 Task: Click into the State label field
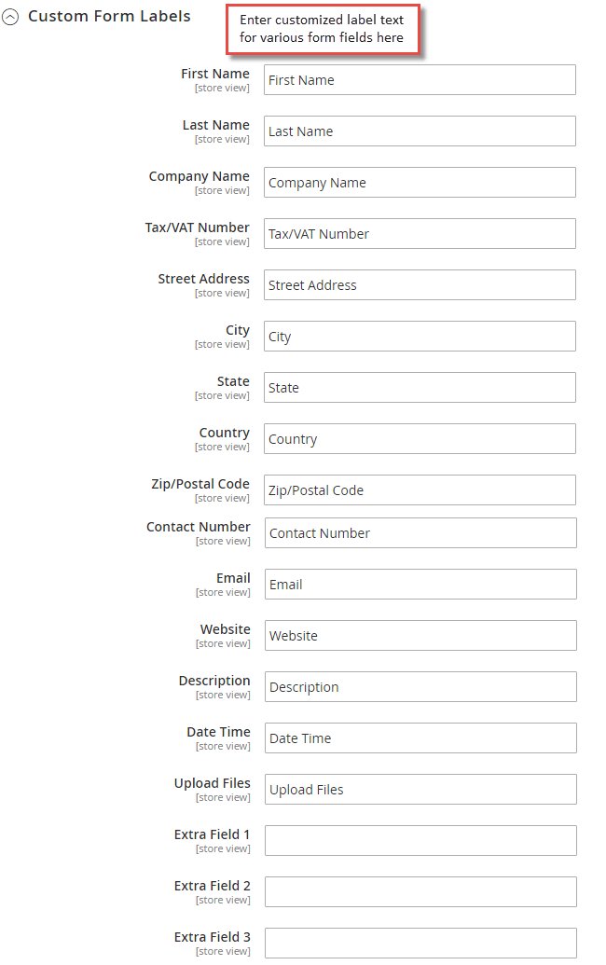click(420, 387)
